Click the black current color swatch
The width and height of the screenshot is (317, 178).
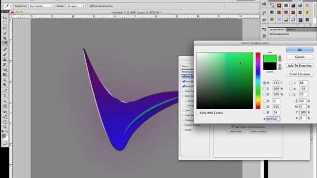click(269, 66)
